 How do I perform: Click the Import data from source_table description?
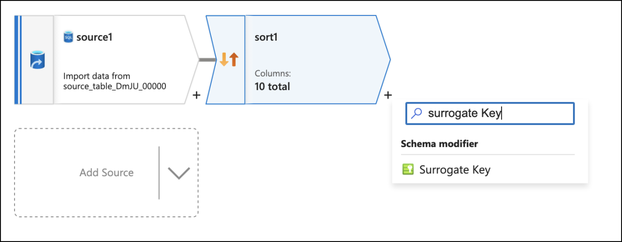tap(115, 81)
